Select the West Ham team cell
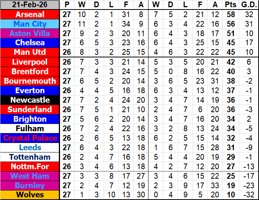Screen dimensions: 259x200 30,176
